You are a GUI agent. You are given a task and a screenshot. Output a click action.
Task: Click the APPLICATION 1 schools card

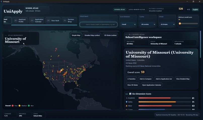pos(185,43)
